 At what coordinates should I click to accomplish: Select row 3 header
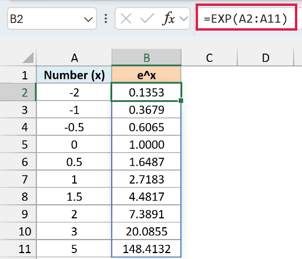(x=18, y=109)
